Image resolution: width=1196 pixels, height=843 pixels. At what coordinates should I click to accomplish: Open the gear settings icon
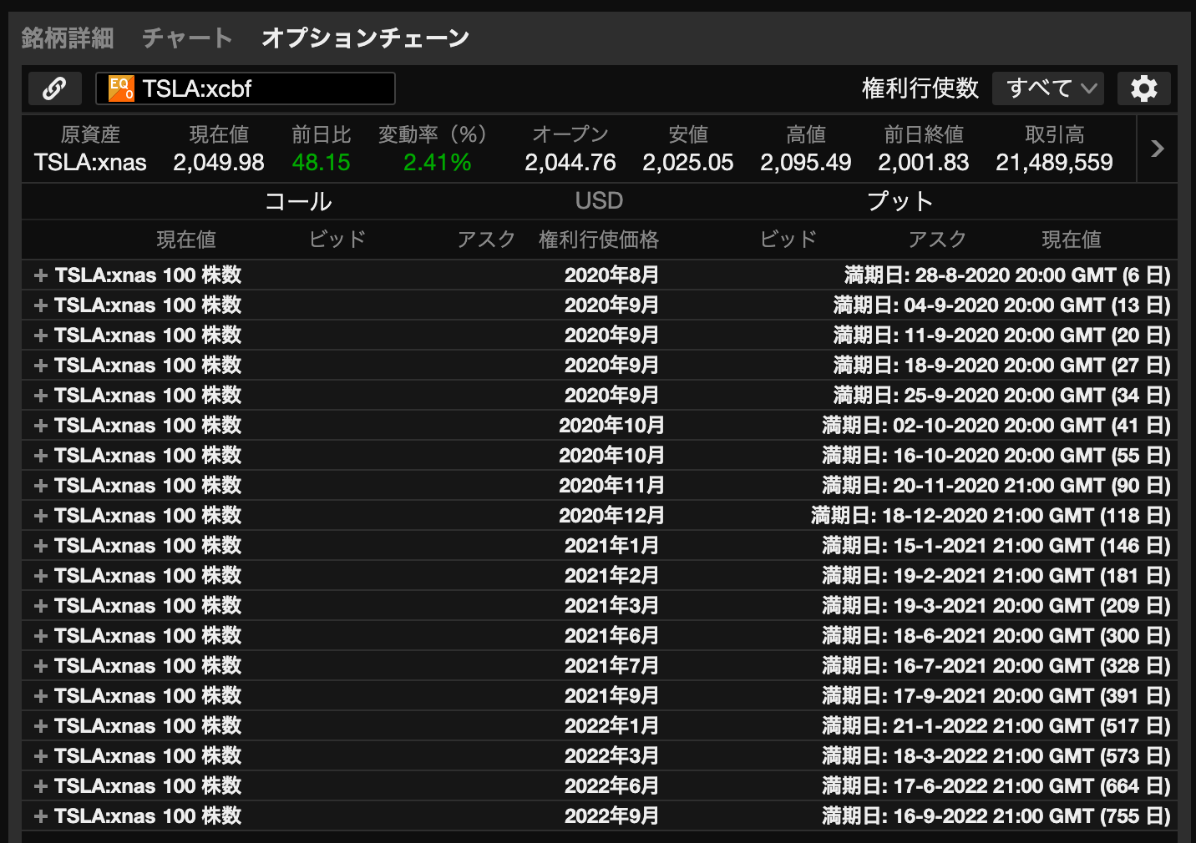(1143, 88)
